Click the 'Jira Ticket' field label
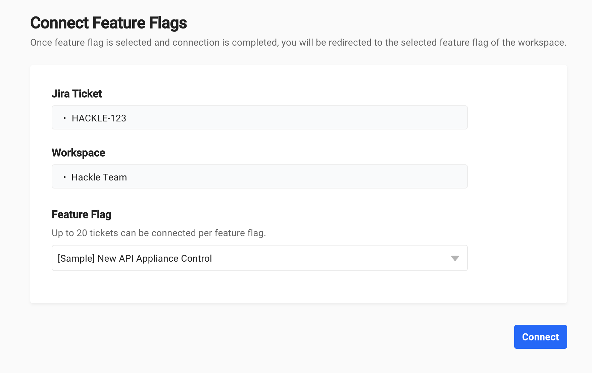Viewport: 592px width, 373px height. pos(77,94)
